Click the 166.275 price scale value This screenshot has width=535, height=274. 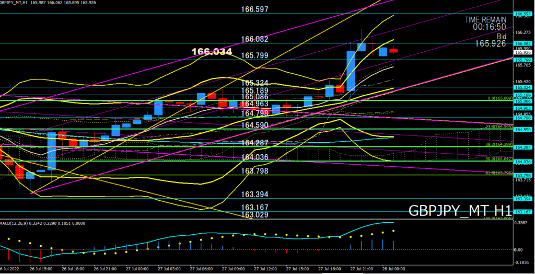(522, 32)
